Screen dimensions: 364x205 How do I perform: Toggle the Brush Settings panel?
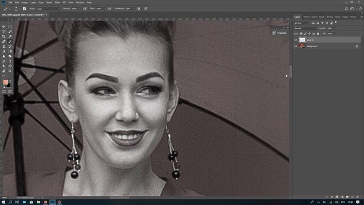coord(24,9)
